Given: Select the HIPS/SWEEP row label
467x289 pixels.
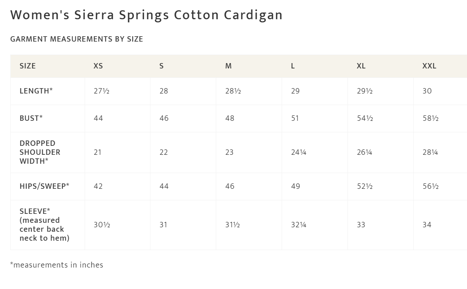Looking at the screenshot, I should (44, 186).
